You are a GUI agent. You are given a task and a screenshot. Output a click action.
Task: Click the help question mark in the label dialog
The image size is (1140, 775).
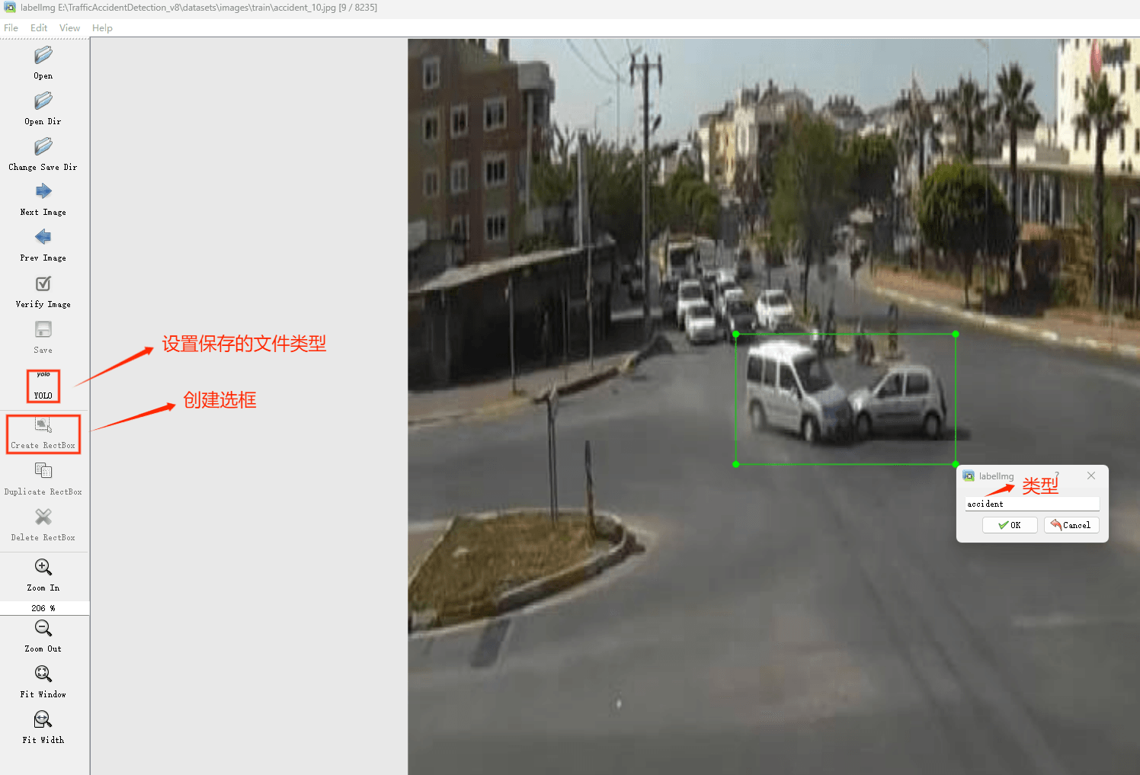pos(1057,475)
